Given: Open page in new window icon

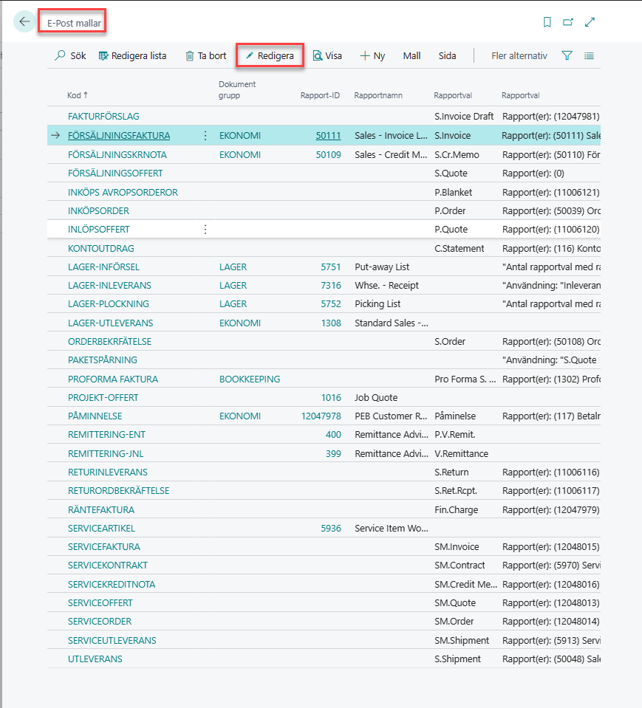Looking at the screenshot, I should point(568,21).
